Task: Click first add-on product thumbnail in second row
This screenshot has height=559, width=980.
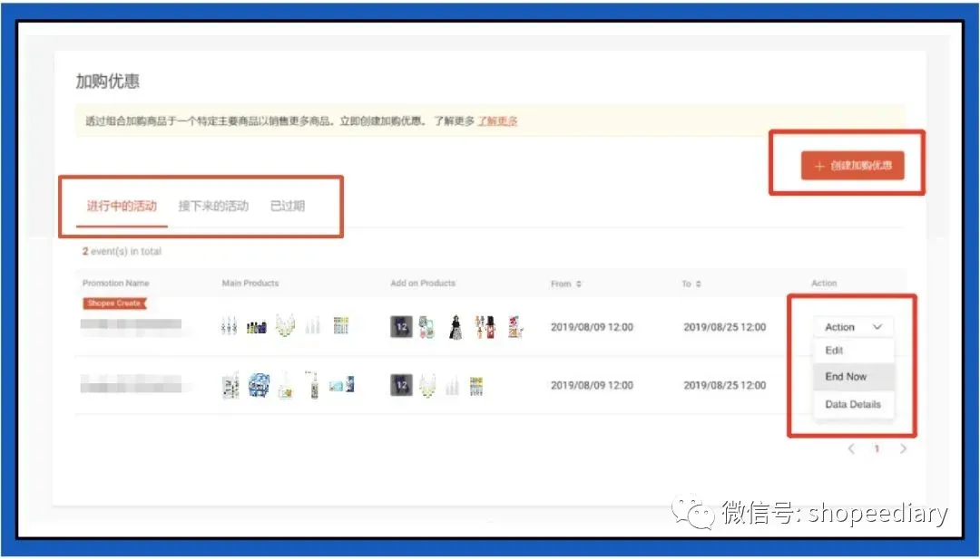Action: pyautogui.click(x=401, y=385)
